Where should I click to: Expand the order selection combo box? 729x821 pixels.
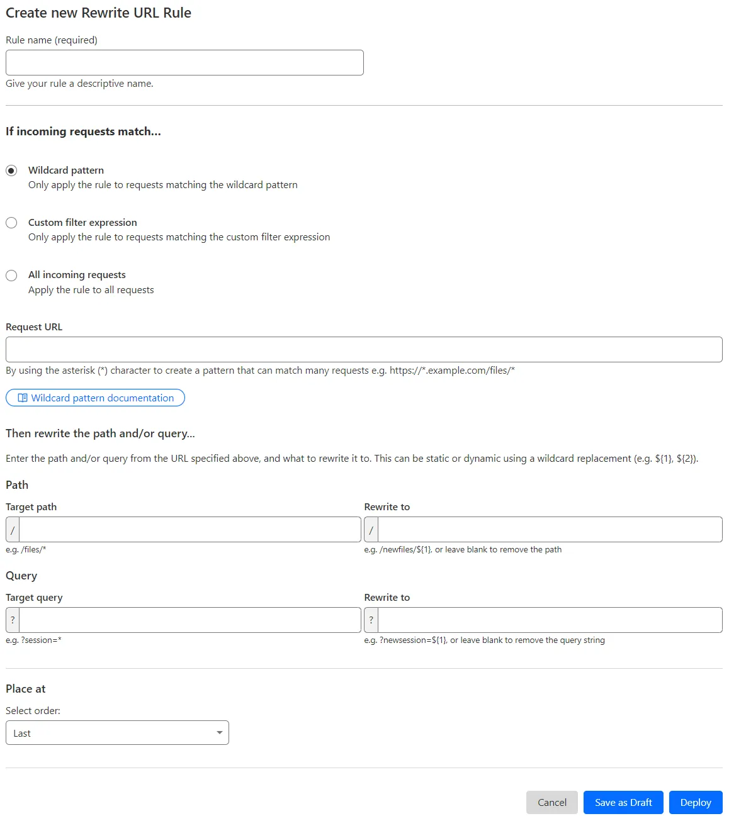tap(116, 732)
